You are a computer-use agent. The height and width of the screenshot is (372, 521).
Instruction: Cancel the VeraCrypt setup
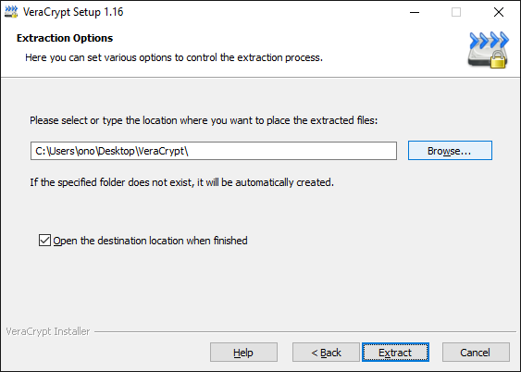pos(476,352)
